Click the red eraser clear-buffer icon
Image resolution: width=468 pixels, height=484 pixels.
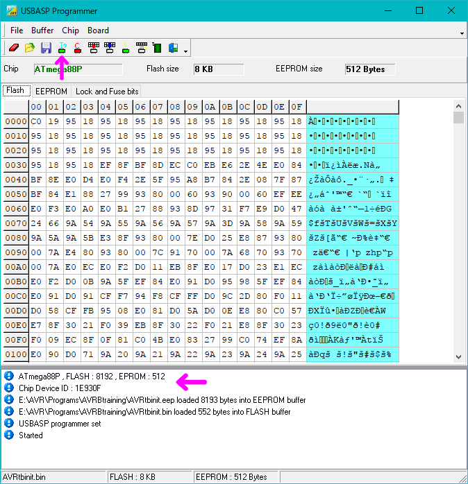point(14,48)
